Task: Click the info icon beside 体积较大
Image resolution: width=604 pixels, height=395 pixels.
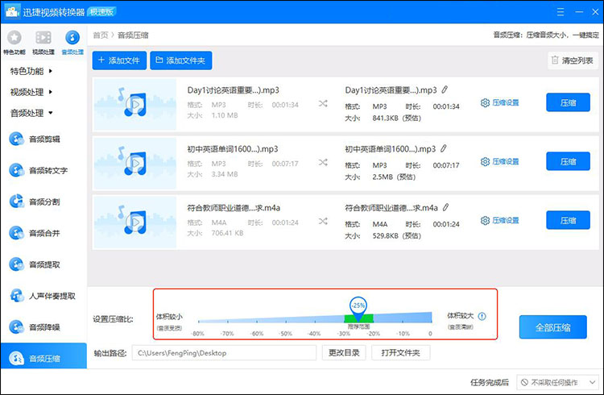Action: (482, 317)
